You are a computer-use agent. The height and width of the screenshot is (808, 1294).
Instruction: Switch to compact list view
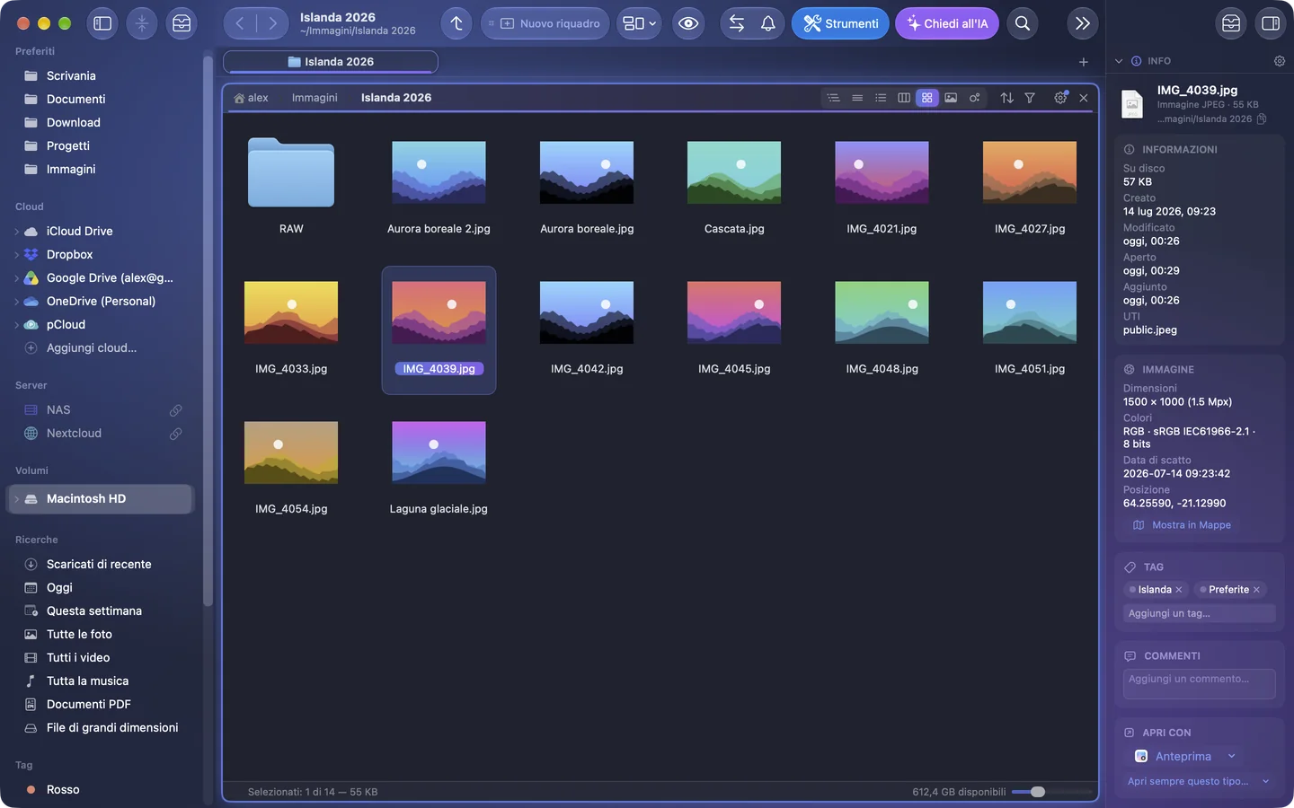click(857, 98)
